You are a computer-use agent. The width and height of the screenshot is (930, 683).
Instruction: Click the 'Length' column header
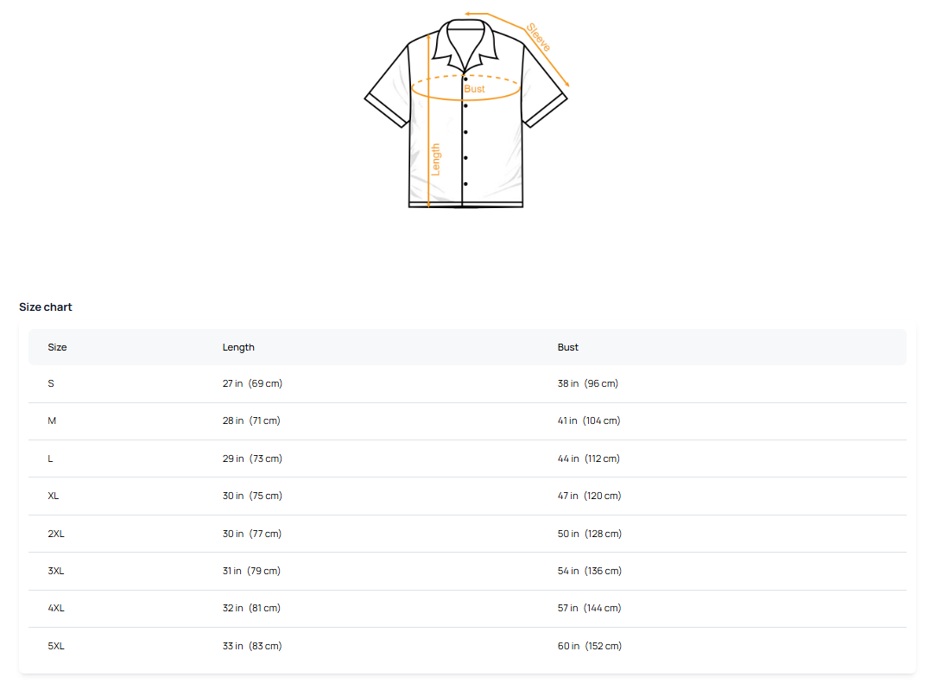(x=238, y=347)
